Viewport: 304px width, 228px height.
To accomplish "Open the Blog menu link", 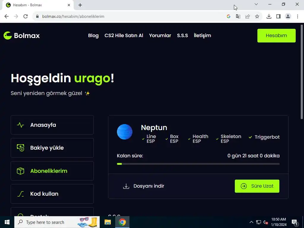I will click(x=93, y=36).
